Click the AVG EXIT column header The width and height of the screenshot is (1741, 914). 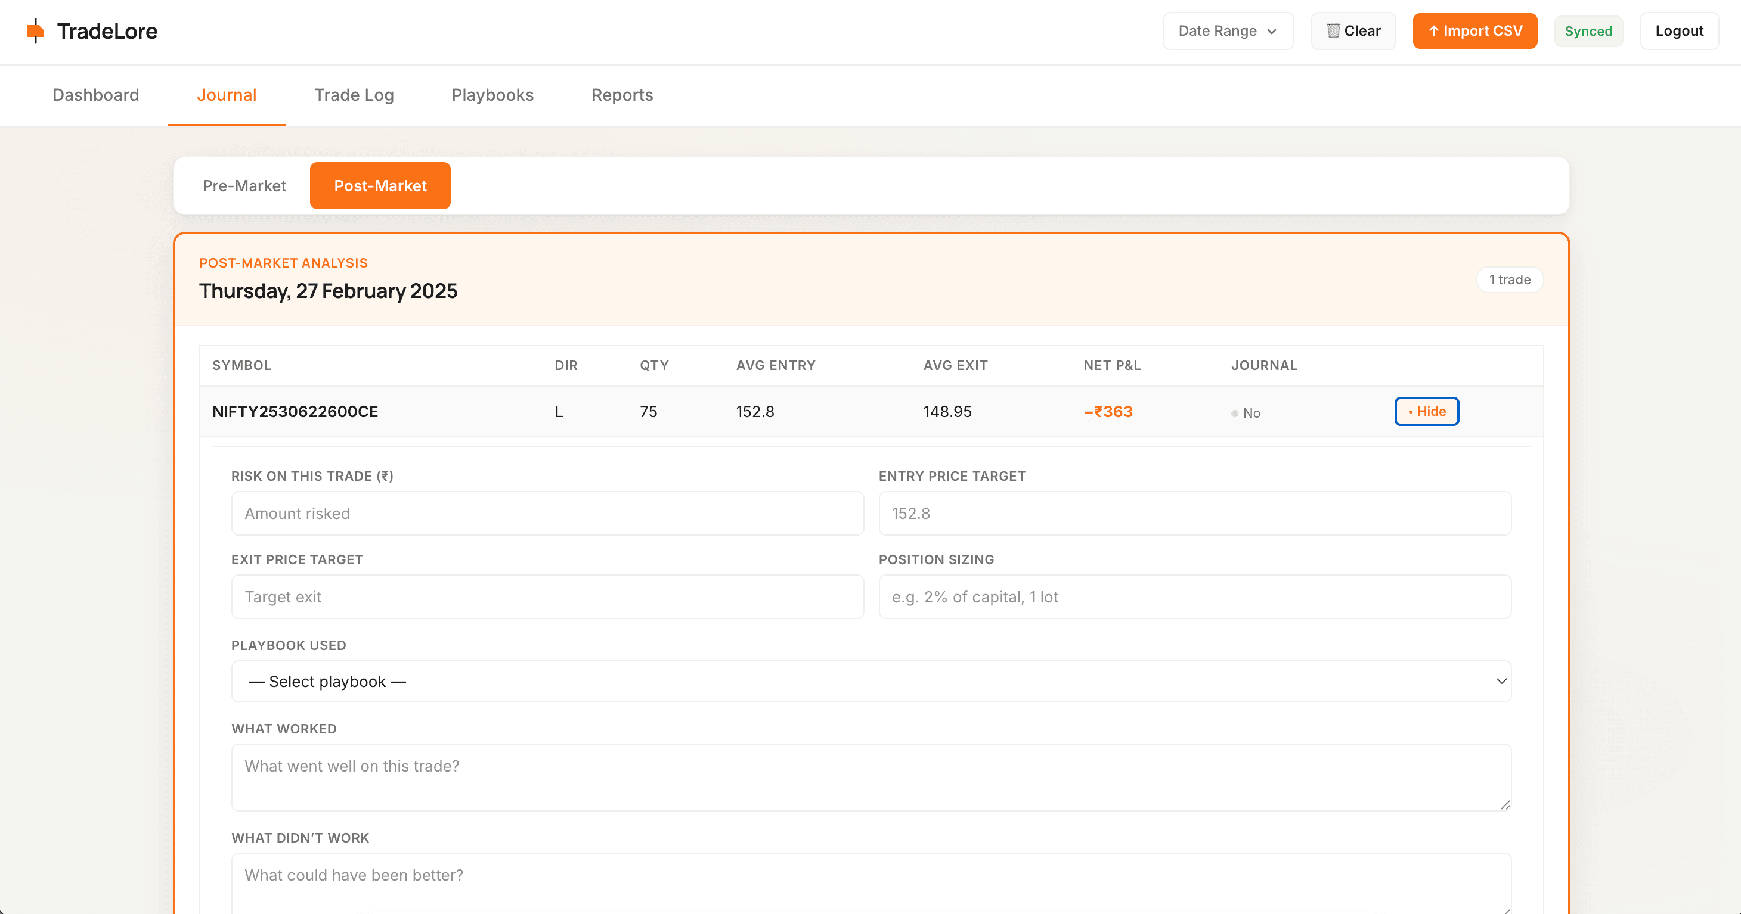click(x=956, y=365)
